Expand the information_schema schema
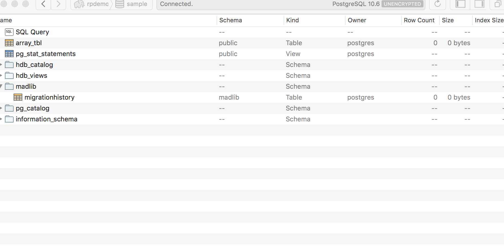Image resolution: width=504 pixels, height=252 pixels. [x=1, y=119]
